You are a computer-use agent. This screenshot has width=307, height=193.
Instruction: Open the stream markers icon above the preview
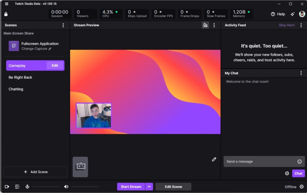pos(205,25)
